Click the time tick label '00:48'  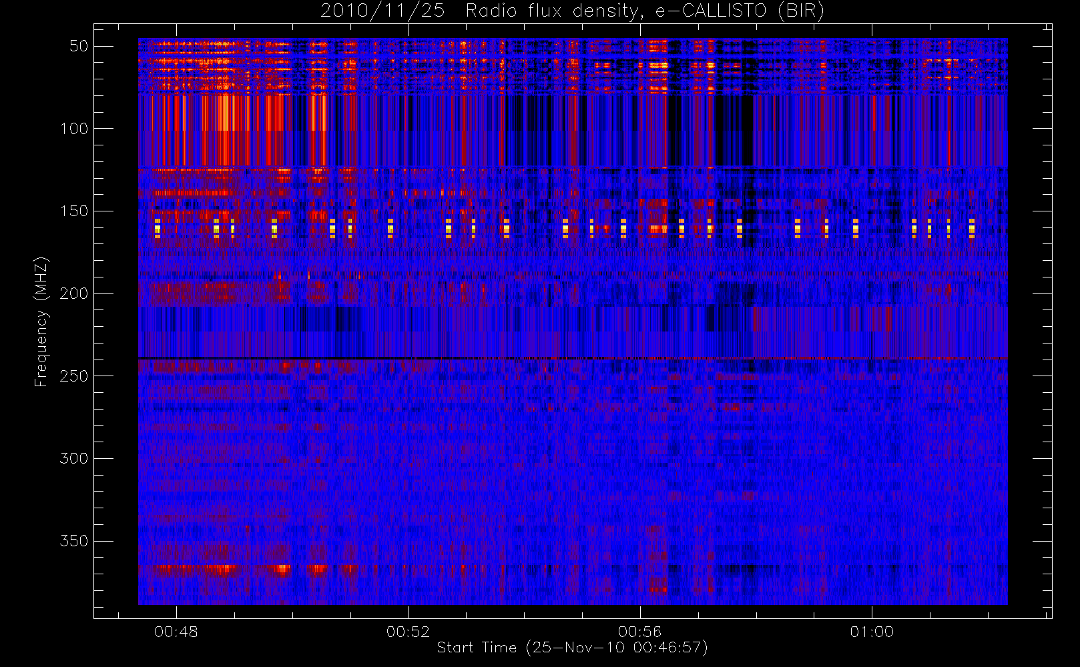[x=176, y=632]
